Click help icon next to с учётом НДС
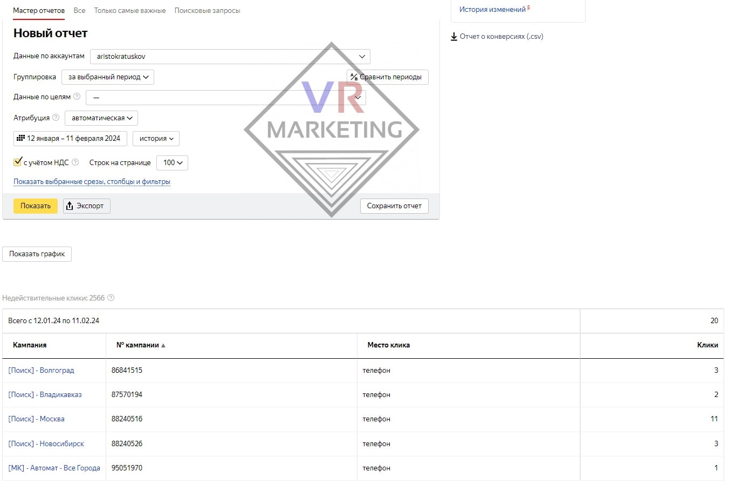729x485 pixels. (75, 162)
